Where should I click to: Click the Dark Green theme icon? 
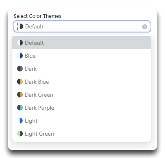20,95
